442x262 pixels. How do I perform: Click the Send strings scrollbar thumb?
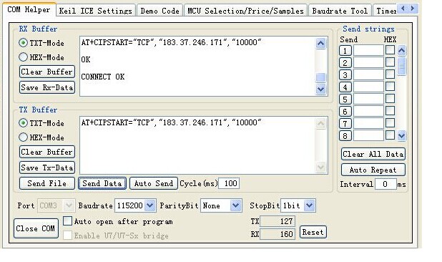click(x=402, y=66)
